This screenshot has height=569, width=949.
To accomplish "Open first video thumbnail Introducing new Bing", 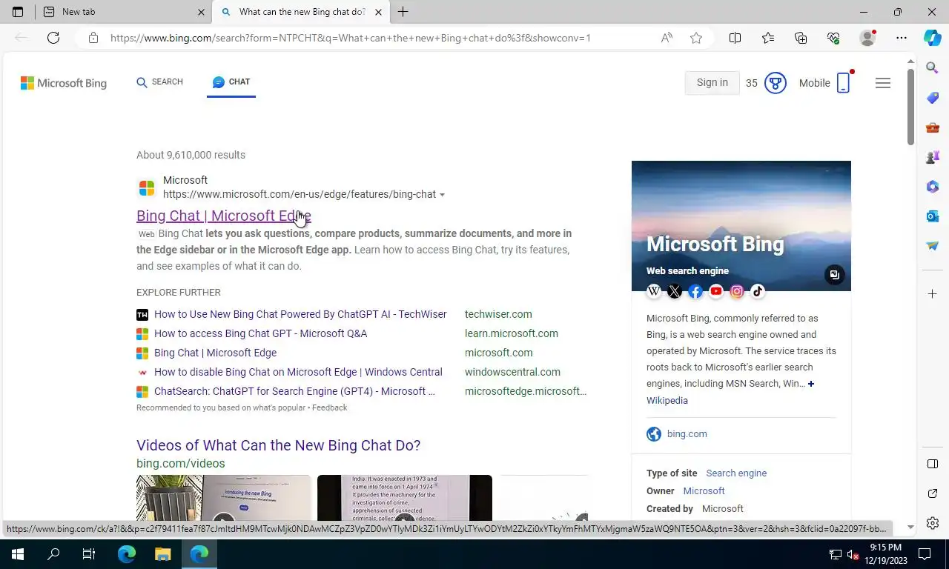I will (223, 498).
